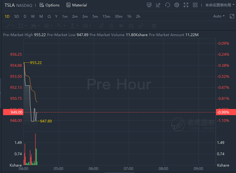Enter fullscreen with the four-arrows icon
Screen dimensions: 236x173
[186, 5]
